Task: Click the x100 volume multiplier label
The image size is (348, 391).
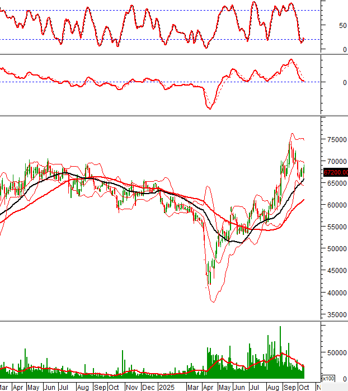Action: 329,379
